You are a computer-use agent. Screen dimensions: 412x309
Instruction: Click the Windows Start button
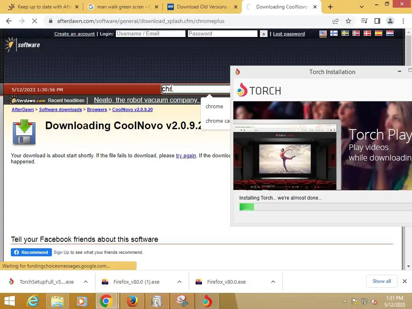tap(10, 301)
